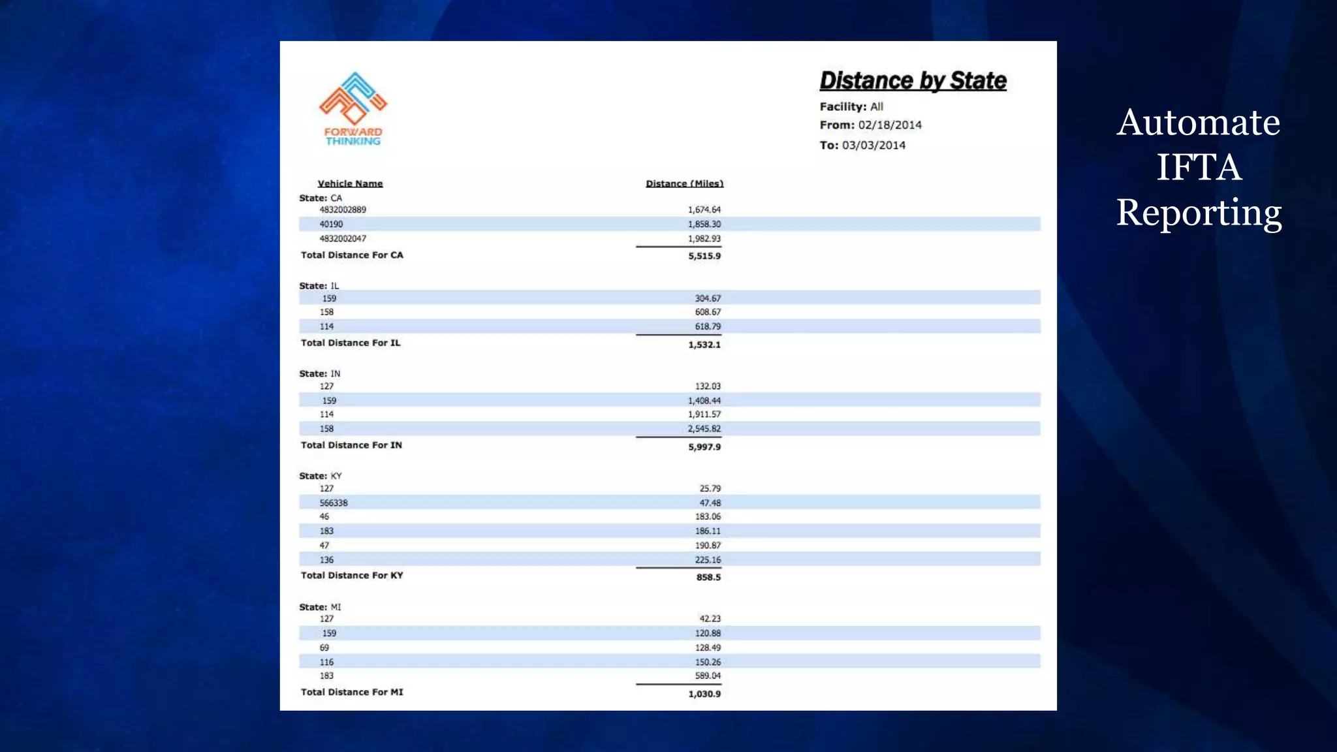Click the From date 02/18/2014

[x=889, y=125]
